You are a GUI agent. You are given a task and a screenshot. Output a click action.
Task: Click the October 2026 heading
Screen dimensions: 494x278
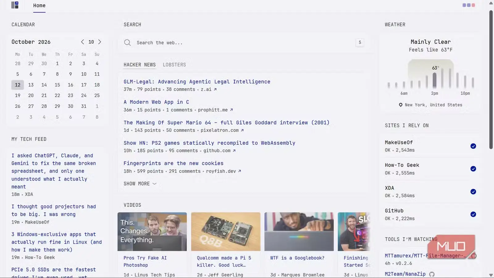pos(31,42)
